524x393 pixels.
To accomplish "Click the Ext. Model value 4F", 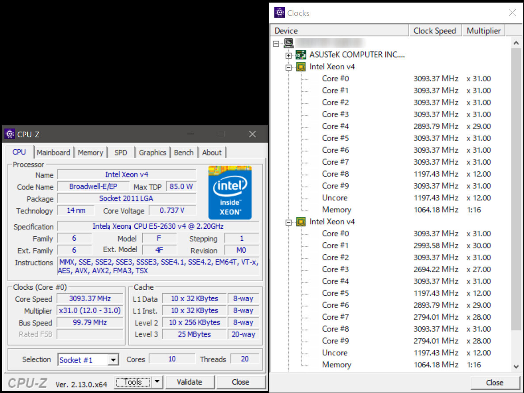I will coord(159,250).
